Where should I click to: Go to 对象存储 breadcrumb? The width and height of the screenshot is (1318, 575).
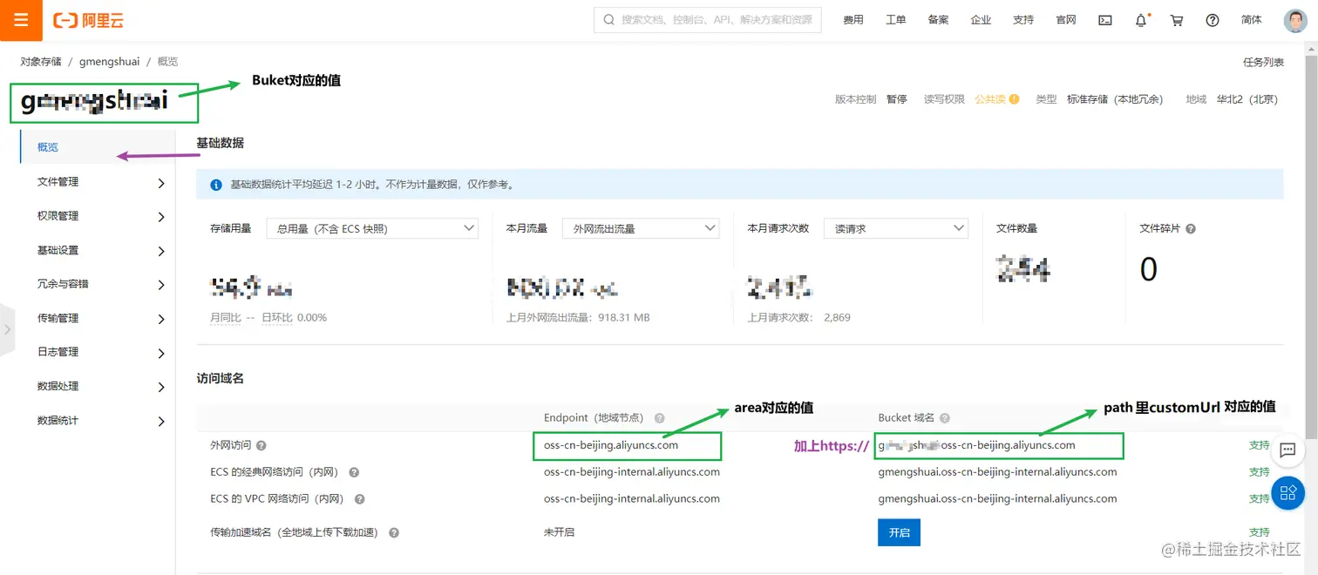(x=41, y=62)
